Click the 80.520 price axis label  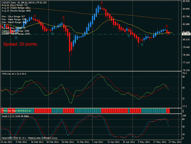(x=186, y=40)
